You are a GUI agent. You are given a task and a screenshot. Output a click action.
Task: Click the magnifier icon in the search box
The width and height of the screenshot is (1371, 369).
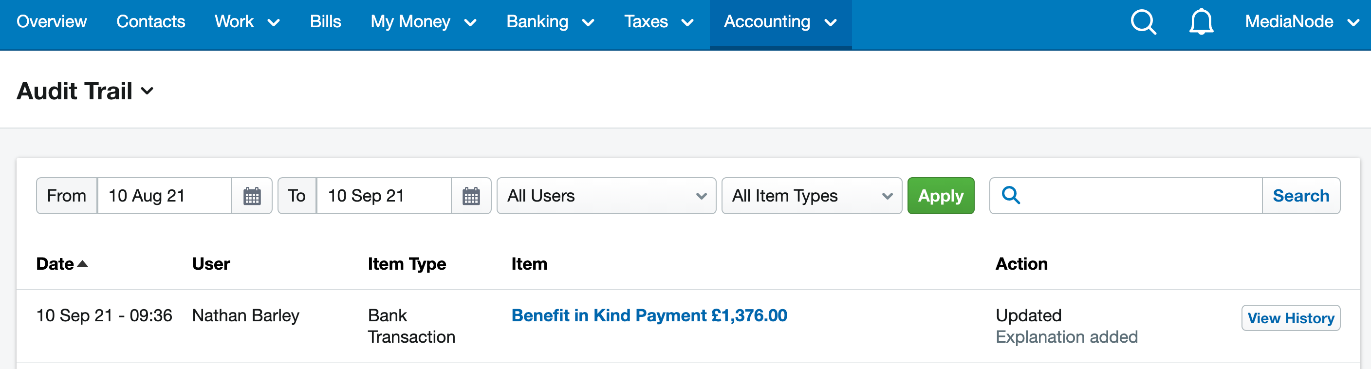1011,195
